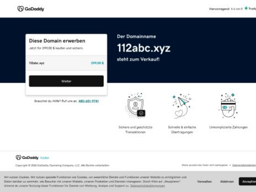This screenshot has height=192, width=256.
Task: Click the credit card payments icon
Action: (227, 105)
